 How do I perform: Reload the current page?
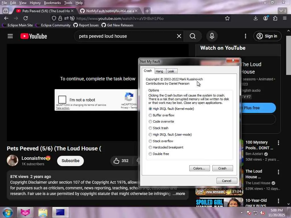[x=26, y=18]
